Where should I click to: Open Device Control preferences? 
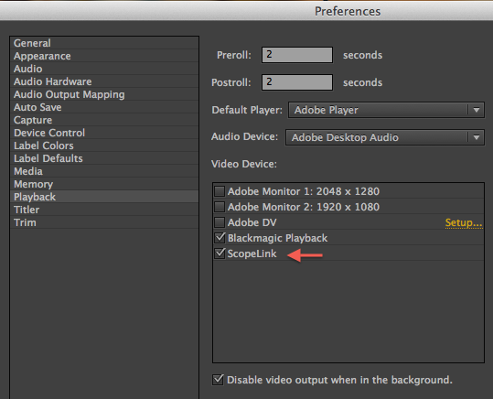click(x=104, y=133)
